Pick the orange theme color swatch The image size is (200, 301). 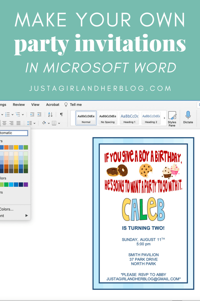point(6,147)
